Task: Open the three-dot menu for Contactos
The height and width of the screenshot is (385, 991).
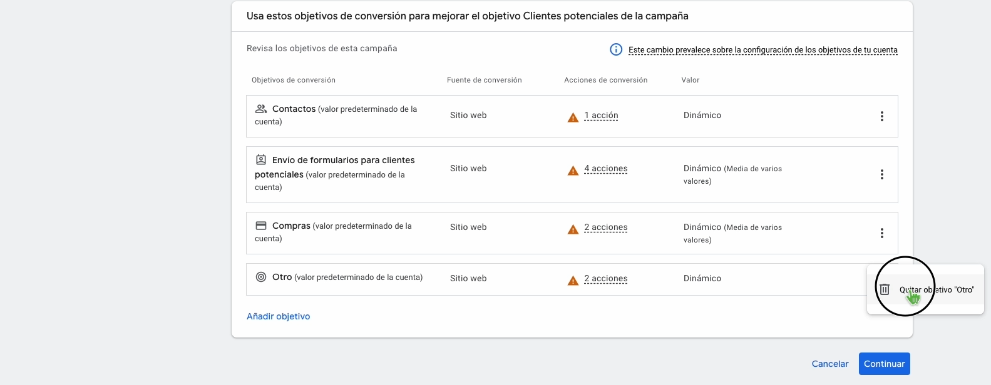Action: 881,116
